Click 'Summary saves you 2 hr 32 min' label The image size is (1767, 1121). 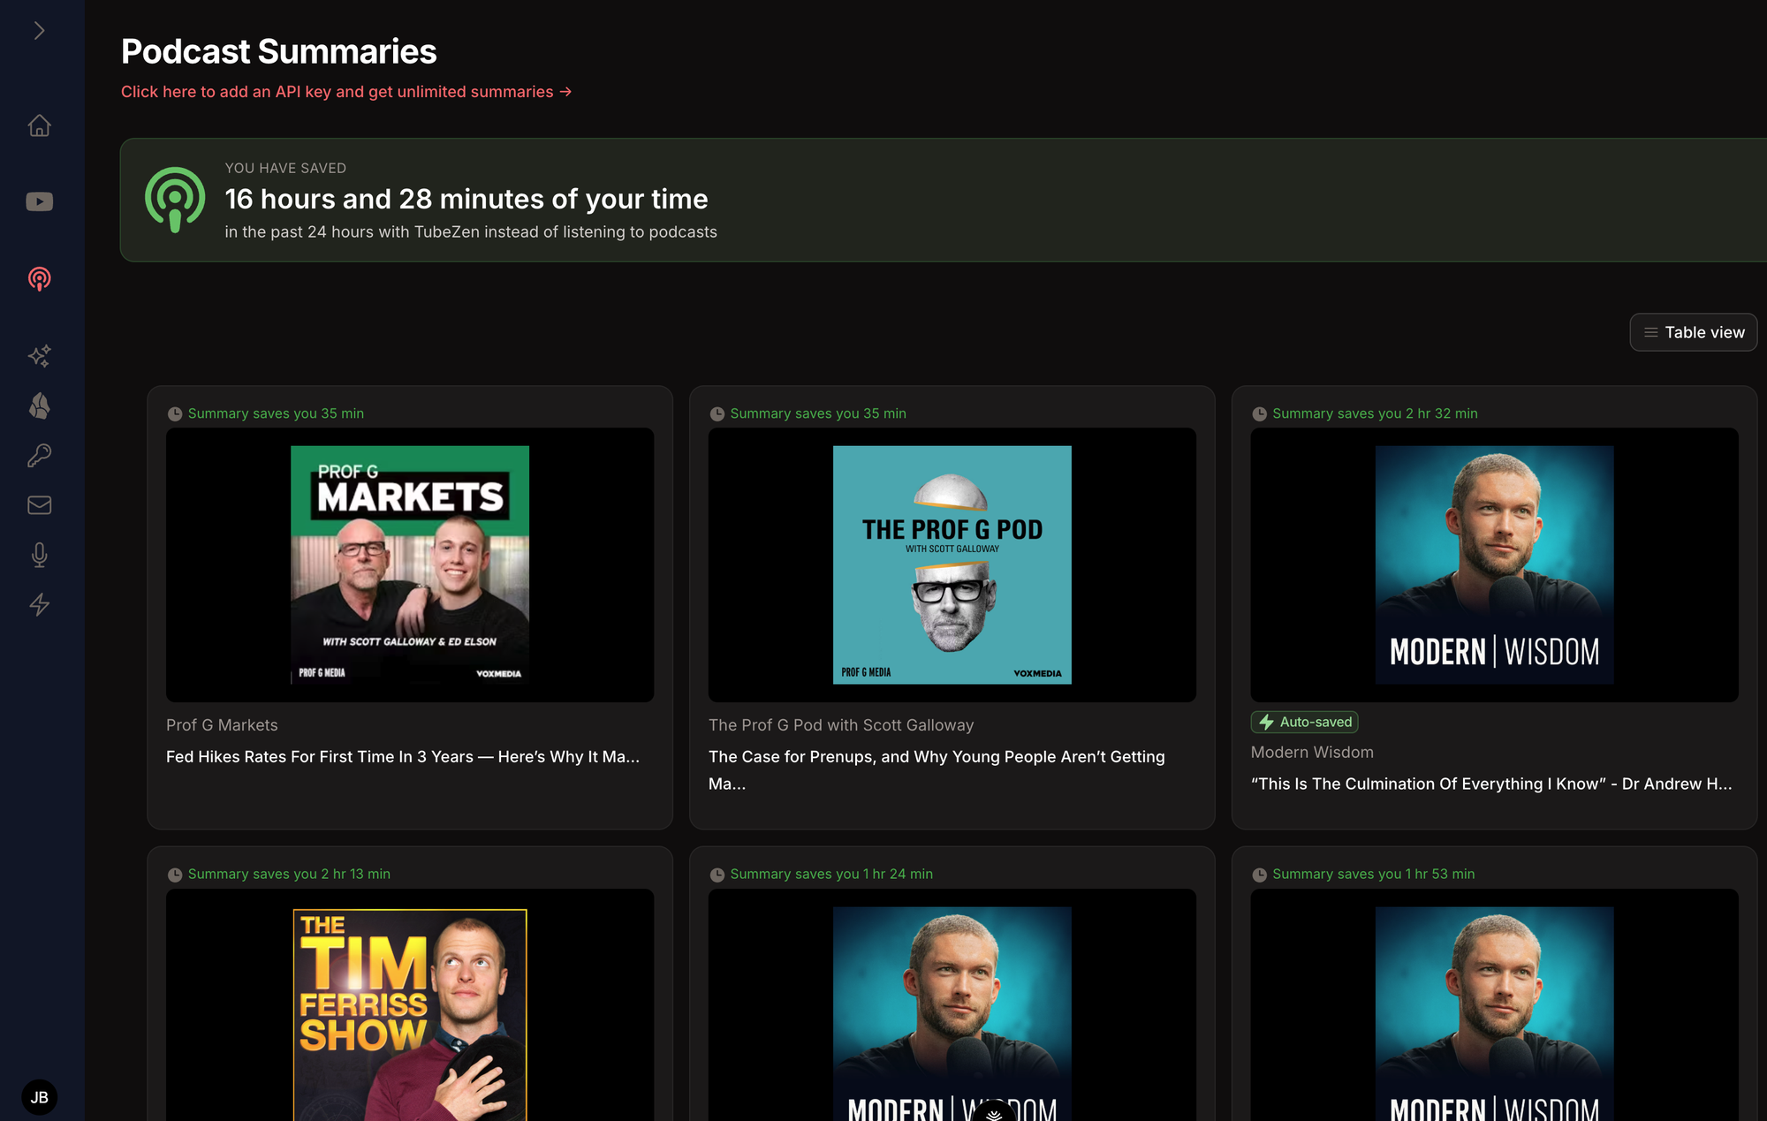[1375, 413]
